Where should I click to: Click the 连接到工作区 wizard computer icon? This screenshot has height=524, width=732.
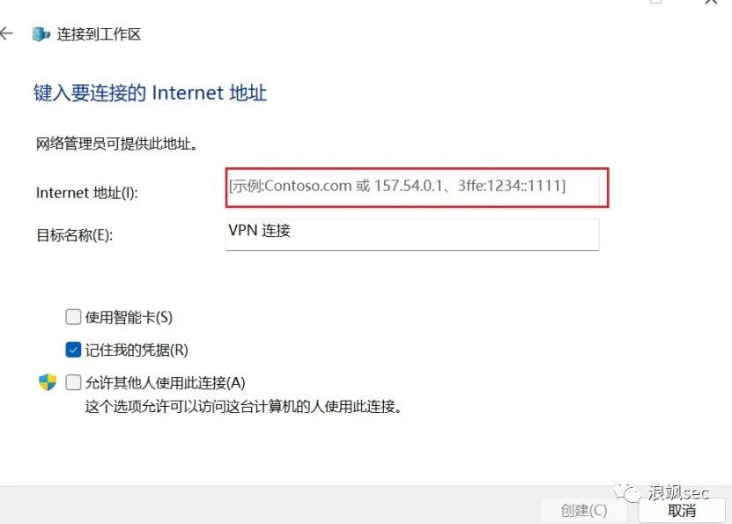[41, 34]
